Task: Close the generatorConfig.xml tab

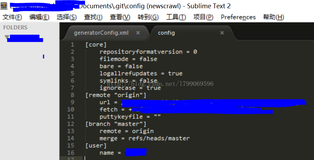Action: pos(138,33)
